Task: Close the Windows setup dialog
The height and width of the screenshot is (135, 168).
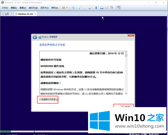Action: tap(131, 35)
